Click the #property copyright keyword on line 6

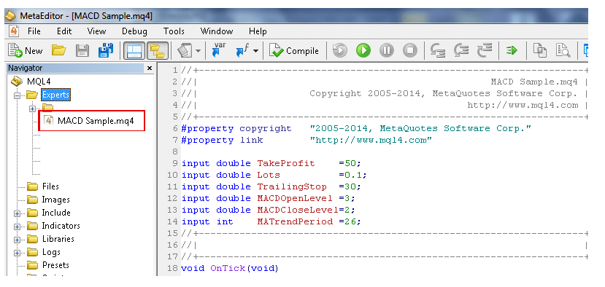click(x=236, y=128)
